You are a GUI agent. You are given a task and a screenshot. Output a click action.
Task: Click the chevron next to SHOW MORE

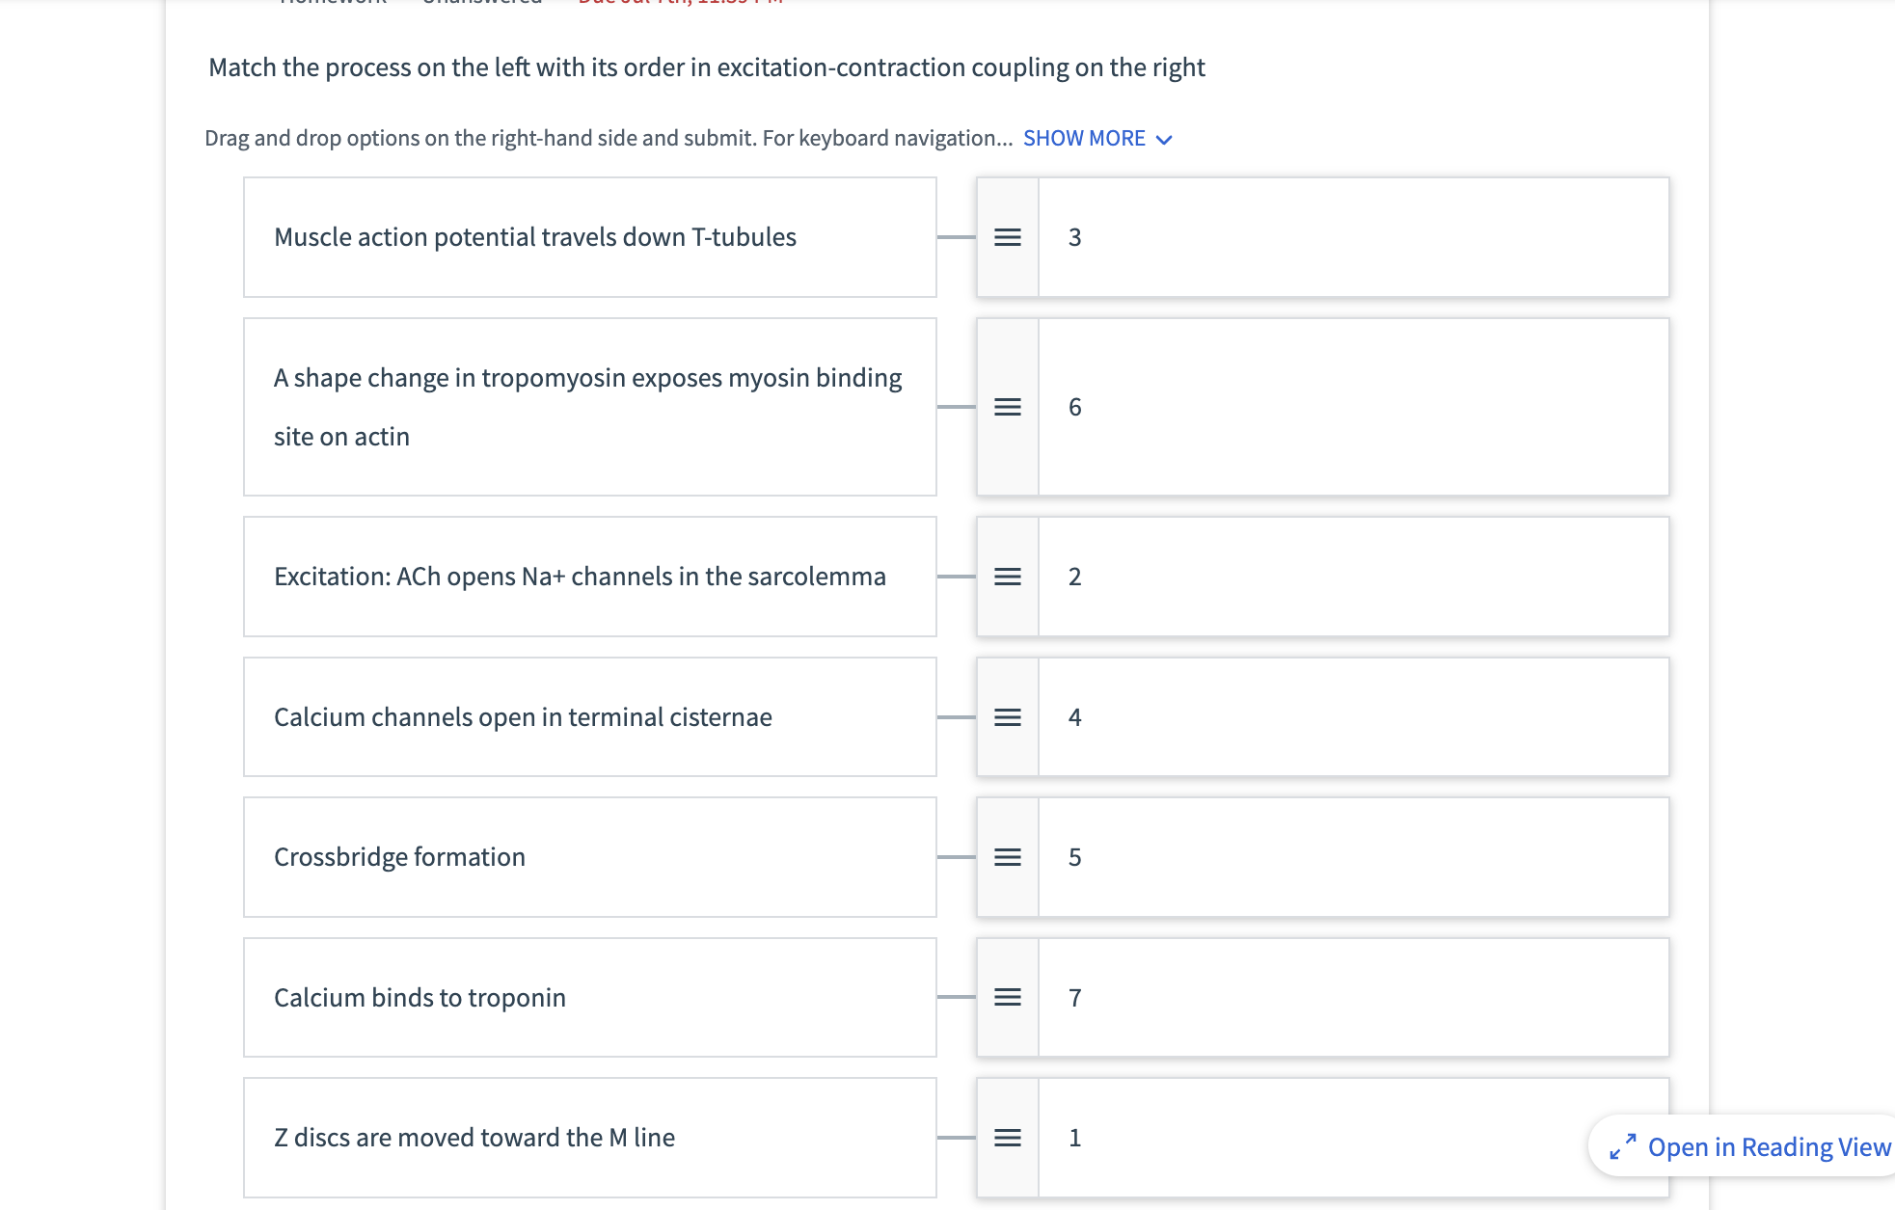(1165, 140)
